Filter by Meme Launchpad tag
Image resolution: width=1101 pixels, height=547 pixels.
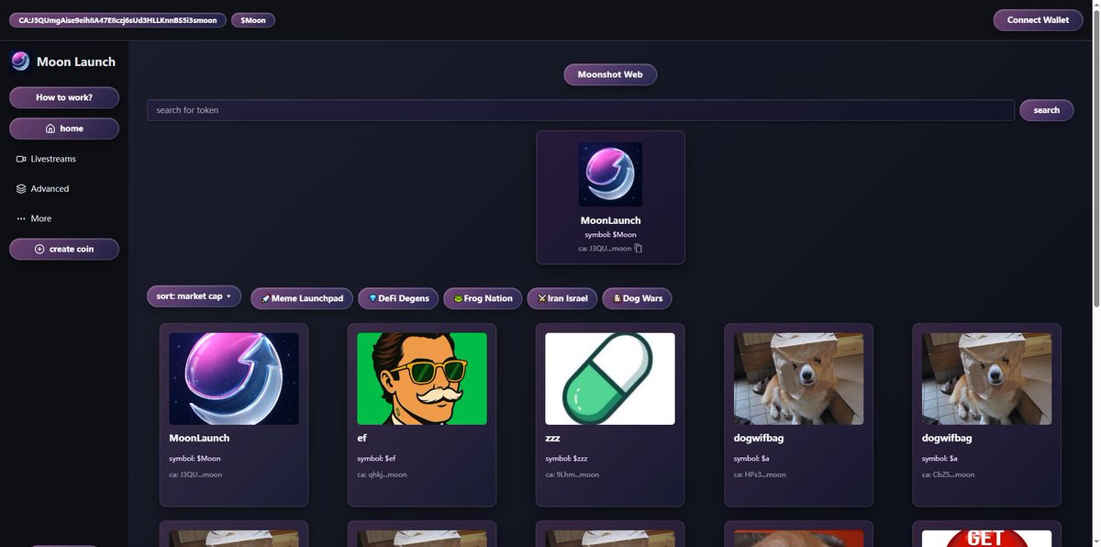(x=302, y=298)
